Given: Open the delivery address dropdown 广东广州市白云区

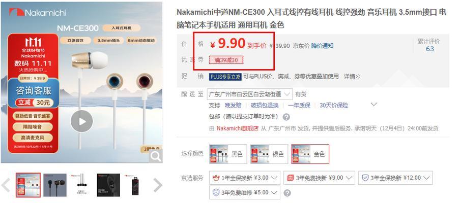Looking at the screenshot, I should pyautogui.click(x=250, y=94).
